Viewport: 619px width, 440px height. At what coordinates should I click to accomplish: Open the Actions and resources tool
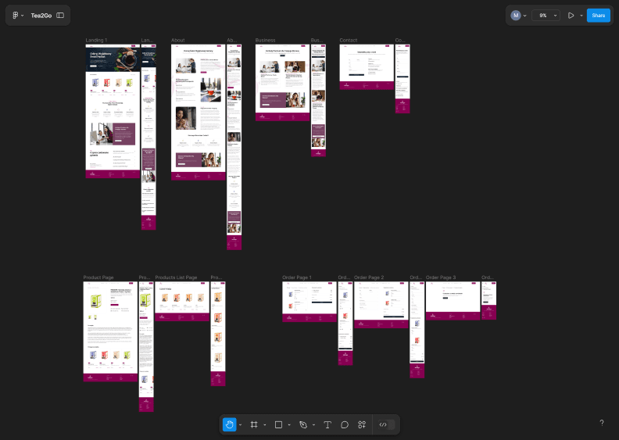click(362, 424)
